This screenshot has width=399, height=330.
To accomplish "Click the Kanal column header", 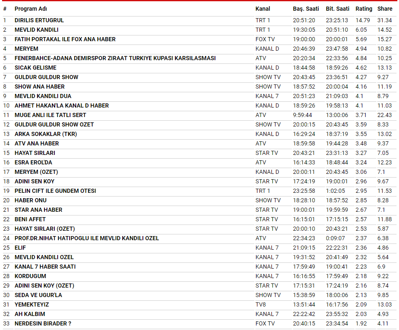I will tap(263, 9).
